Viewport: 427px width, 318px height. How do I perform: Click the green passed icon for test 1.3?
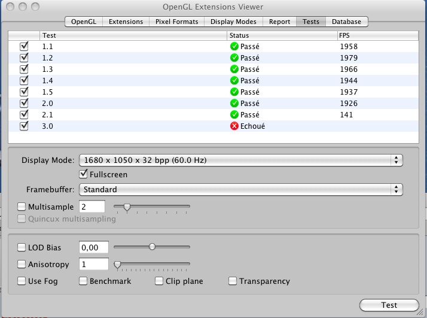tap(234, 69)
